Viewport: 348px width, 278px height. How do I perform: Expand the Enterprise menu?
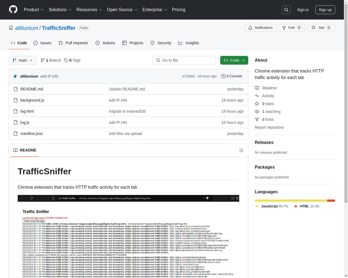(155, 10)
